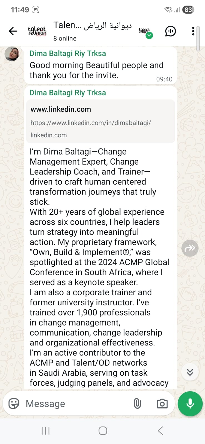Open the Talent Reunion group avatar

click(x=37, y=31)
